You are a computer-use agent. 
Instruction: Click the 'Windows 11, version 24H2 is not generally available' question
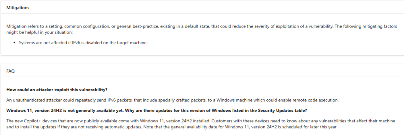(157, 110)
